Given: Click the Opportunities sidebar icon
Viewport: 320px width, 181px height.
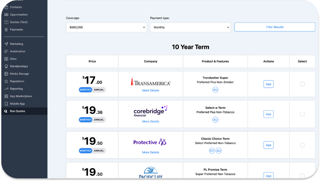Looking at the screenshot, I should 6,15.
